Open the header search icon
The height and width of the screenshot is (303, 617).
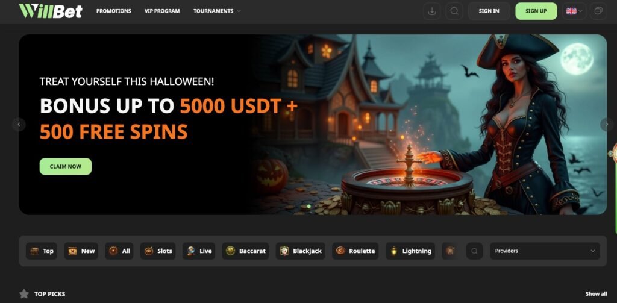454,11
